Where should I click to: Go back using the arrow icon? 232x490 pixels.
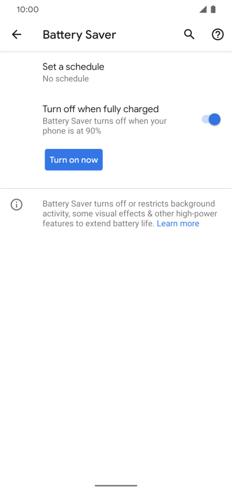pyautogui.click(x=17, y=35)
